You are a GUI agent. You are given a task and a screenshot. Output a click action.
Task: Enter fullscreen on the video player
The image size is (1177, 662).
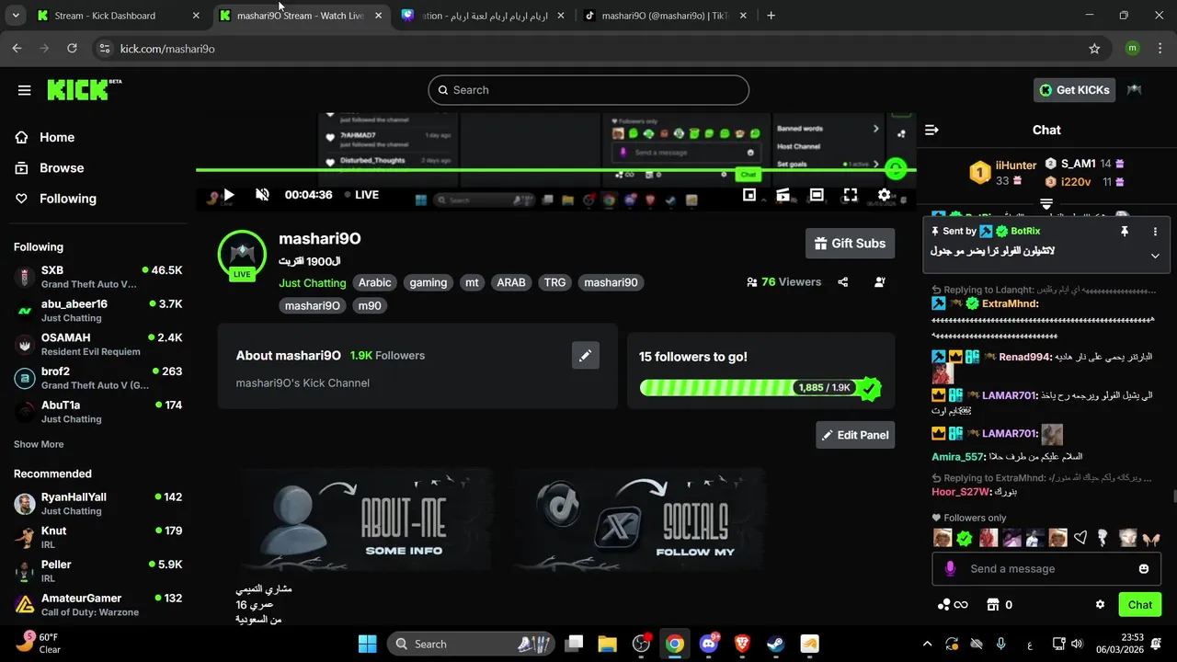pos(851,195)
